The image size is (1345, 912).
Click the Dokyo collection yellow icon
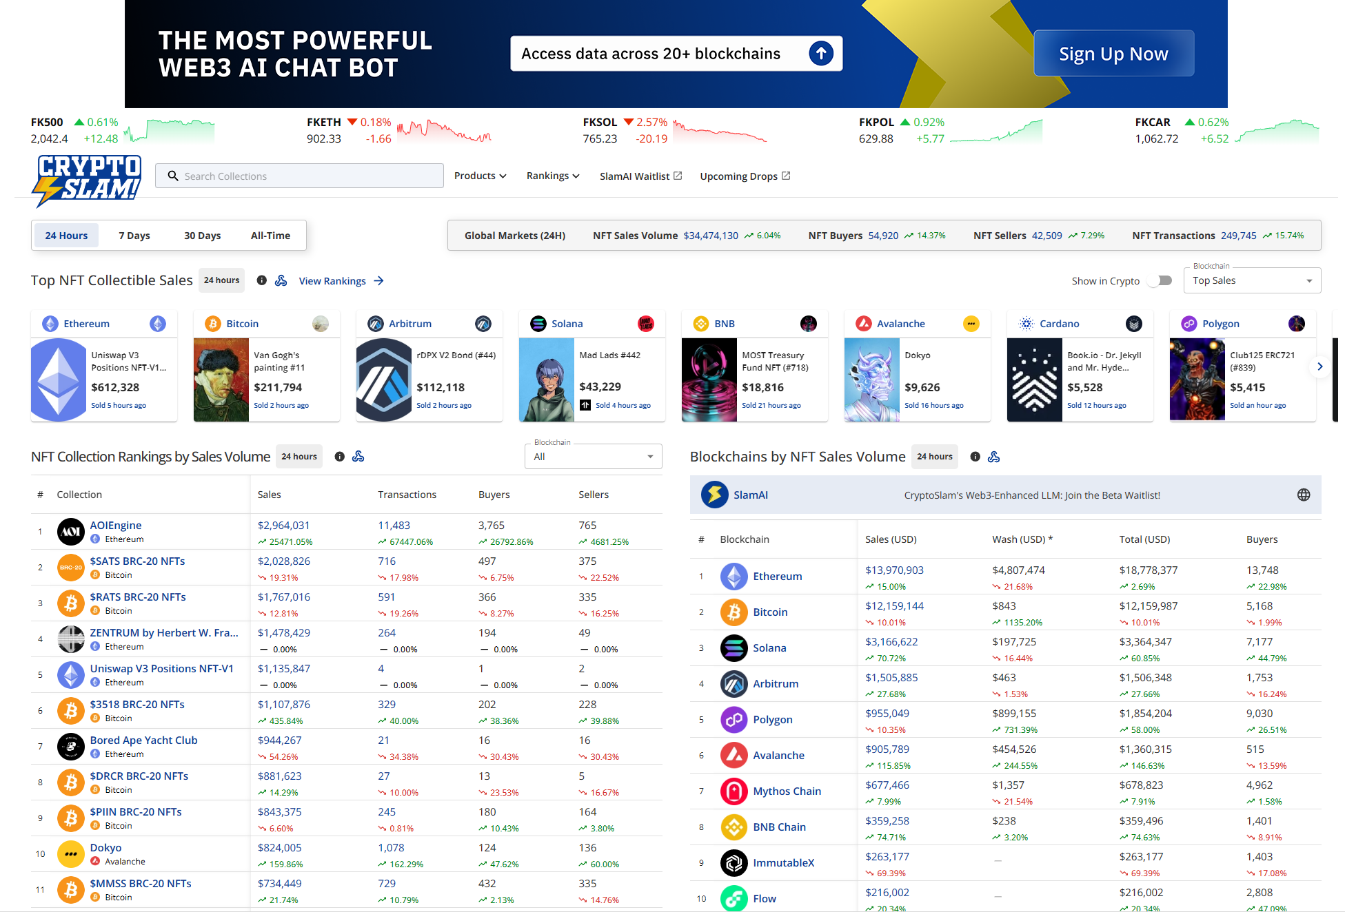pyautogui.click(x=70, y=854)
